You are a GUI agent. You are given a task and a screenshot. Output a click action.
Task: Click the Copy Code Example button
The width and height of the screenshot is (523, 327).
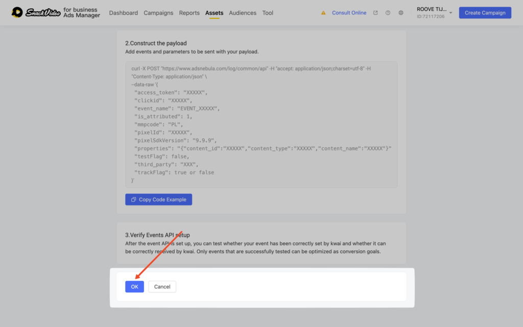click(x=158, y=200)
